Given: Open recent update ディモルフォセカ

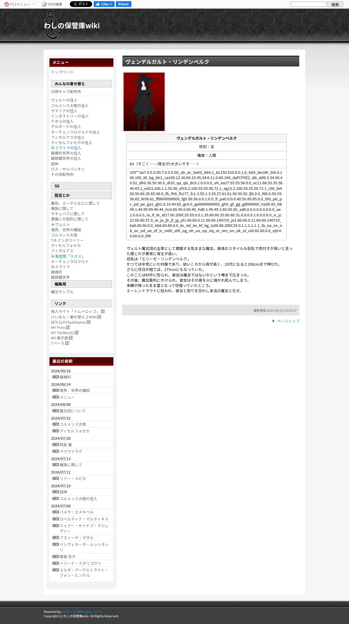Looking at the screenshot, I should [x=74, y=431].
